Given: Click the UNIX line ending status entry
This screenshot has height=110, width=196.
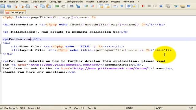Looking at the screenshot, I should tap(129, 108).
